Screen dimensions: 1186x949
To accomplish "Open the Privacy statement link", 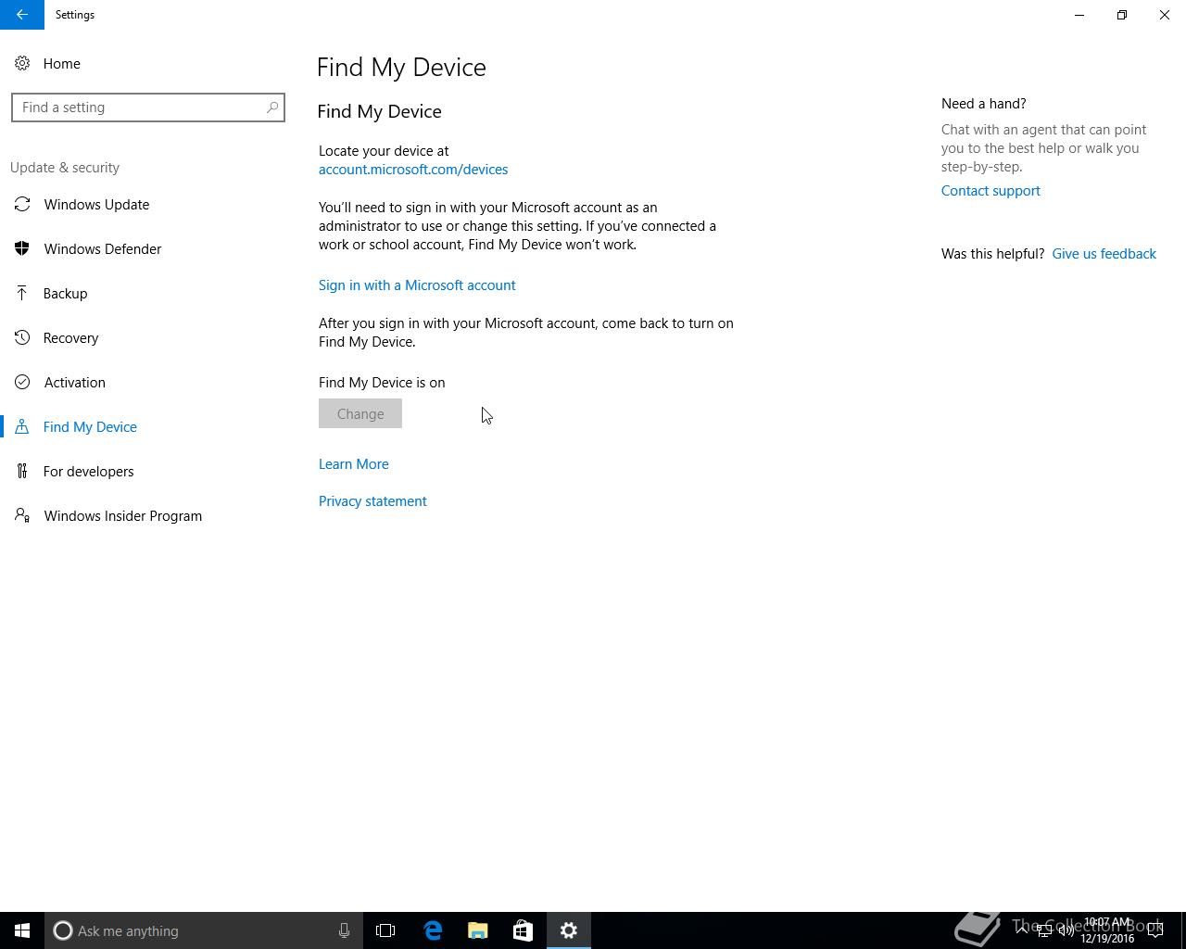I will pyautogui.click(x=372, y=501).
